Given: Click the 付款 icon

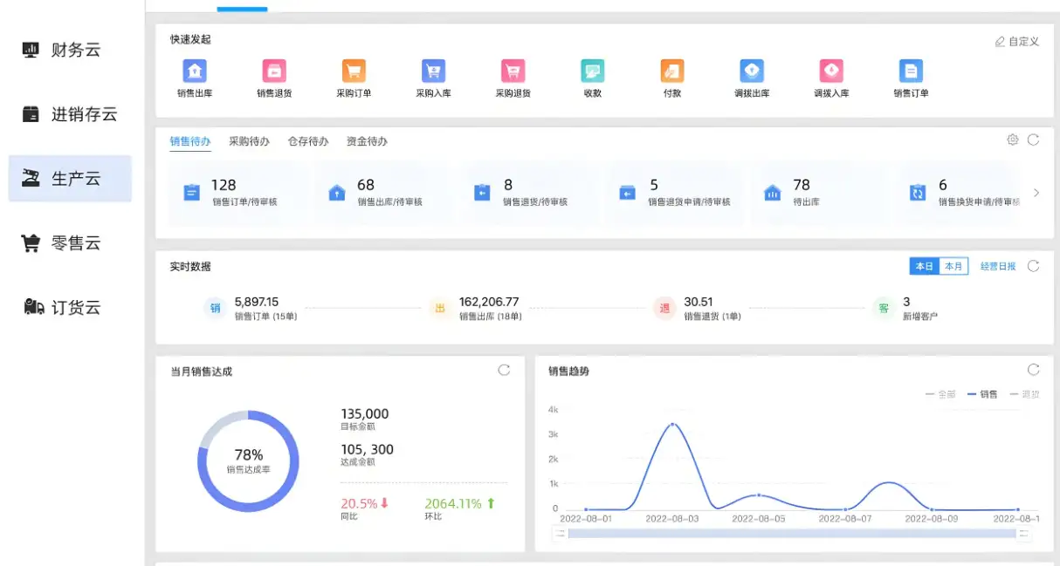Looking at the screenshot, I should 671,72.
